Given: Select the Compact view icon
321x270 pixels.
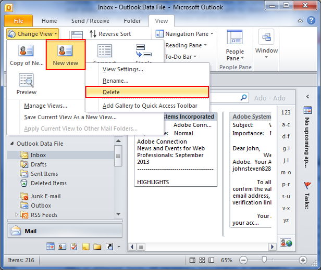Looking at the screenshot, I should (105, 51).
